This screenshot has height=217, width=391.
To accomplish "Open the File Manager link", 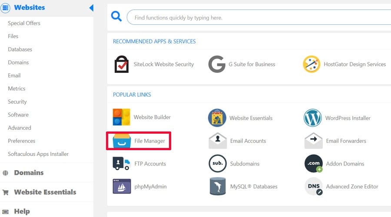I will pyautogui.click(x=149, y=141).
